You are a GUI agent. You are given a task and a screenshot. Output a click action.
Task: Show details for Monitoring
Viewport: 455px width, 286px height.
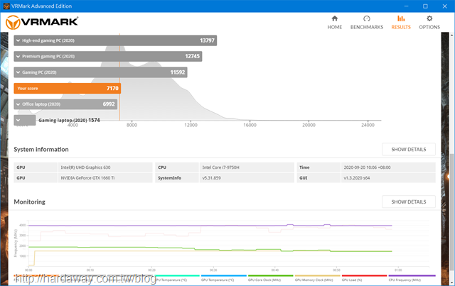409,202
